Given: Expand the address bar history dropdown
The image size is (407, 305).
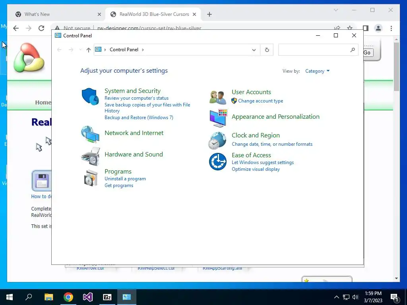Looking at the screenshot, I should 254,50.
